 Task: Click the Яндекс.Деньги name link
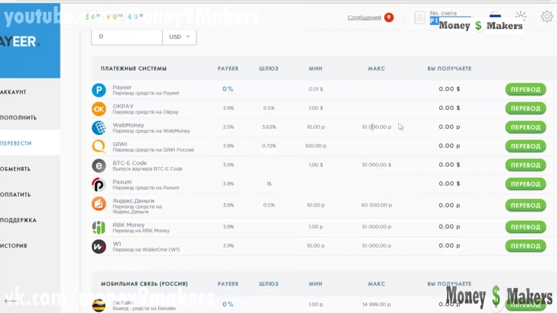pyautogui.click(x=134, y=200)
